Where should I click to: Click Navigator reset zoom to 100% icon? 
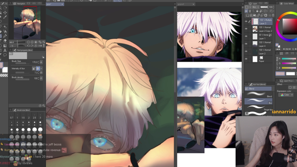coord(36,42)
